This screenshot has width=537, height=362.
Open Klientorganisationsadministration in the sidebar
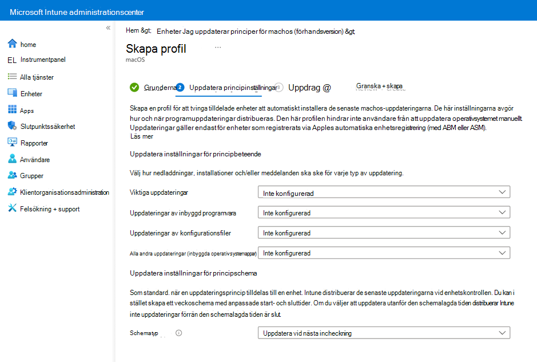point(65,192)
